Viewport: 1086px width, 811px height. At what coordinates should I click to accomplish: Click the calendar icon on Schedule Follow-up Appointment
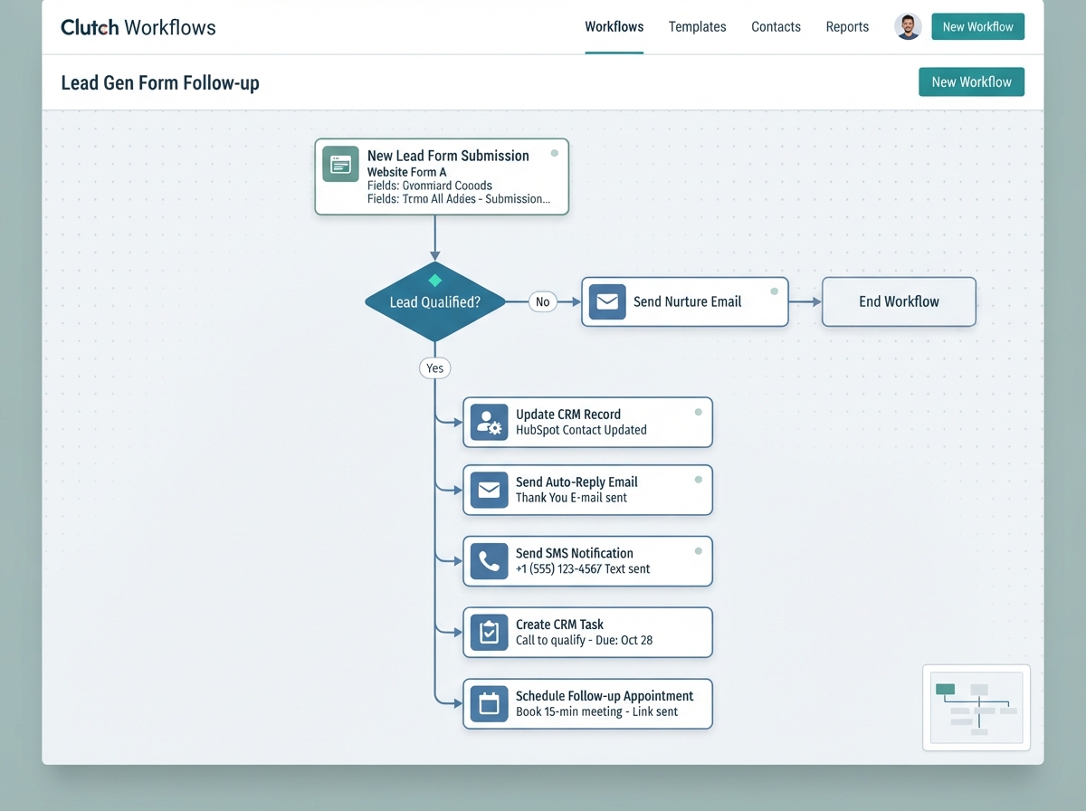point(490,703)
